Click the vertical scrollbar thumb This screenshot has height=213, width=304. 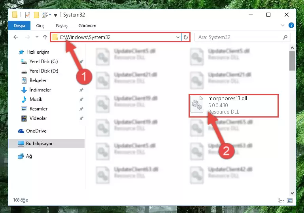pos(293,61)
